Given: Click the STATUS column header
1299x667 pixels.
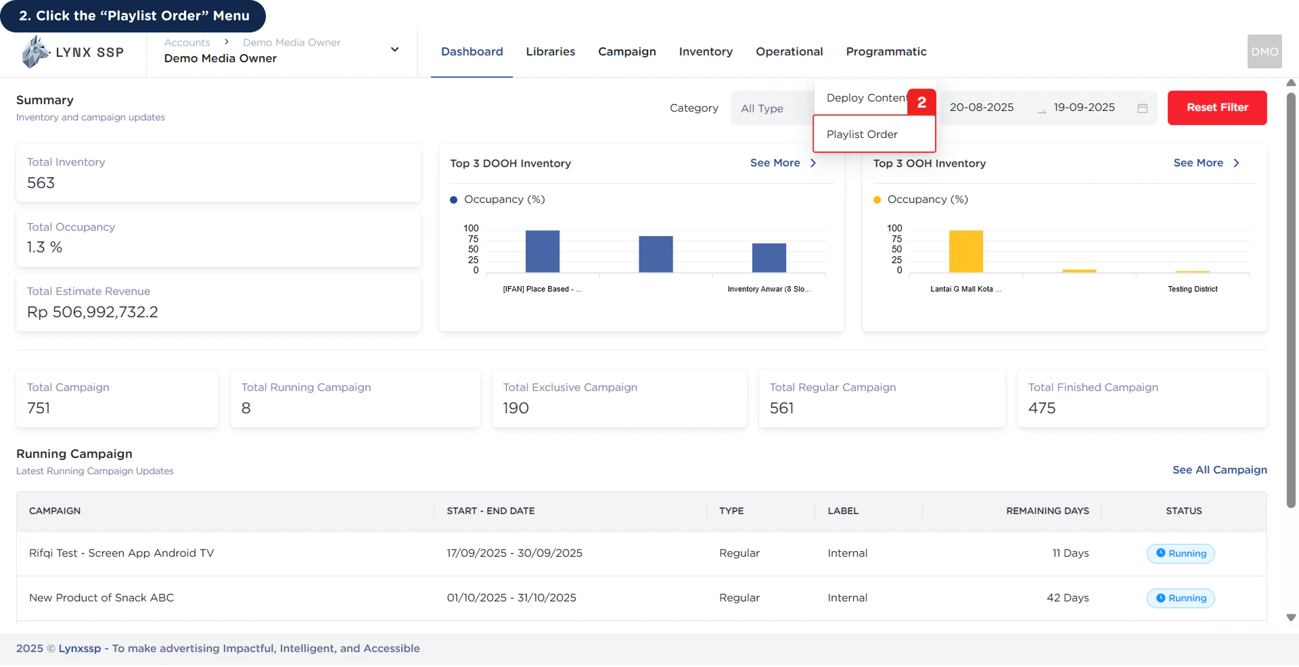Looking at the screenshot, I should (1184, 511).
